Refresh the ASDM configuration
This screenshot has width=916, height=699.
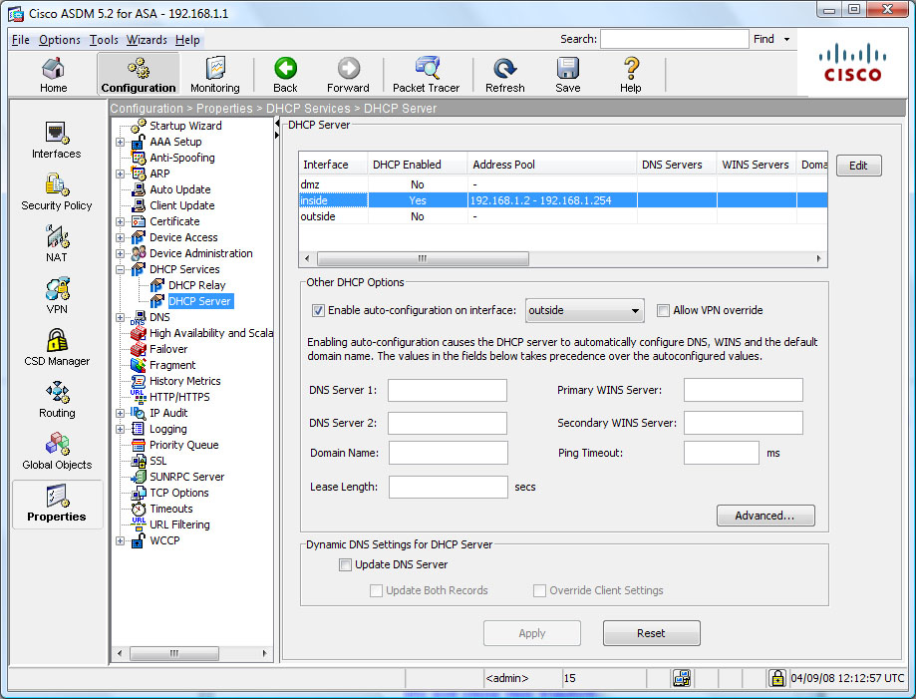504,74
